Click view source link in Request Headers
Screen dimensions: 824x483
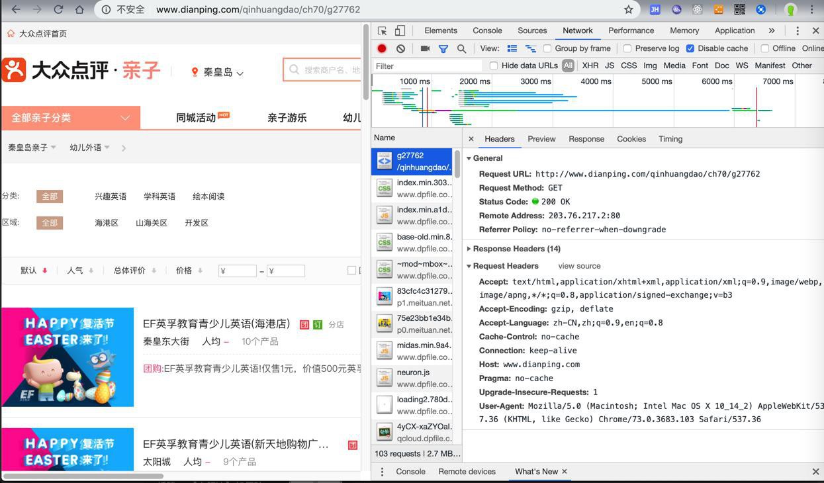pos(579,266)
